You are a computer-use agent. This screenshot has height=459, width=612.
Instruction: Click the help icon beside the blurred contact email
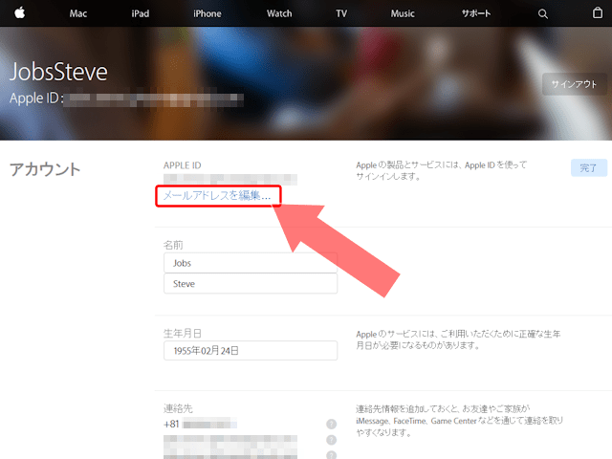(332, 440)
